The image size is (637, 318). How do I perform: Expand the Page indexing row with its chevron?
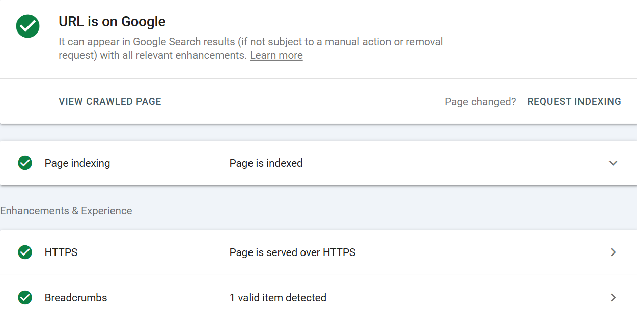[613, 163]
